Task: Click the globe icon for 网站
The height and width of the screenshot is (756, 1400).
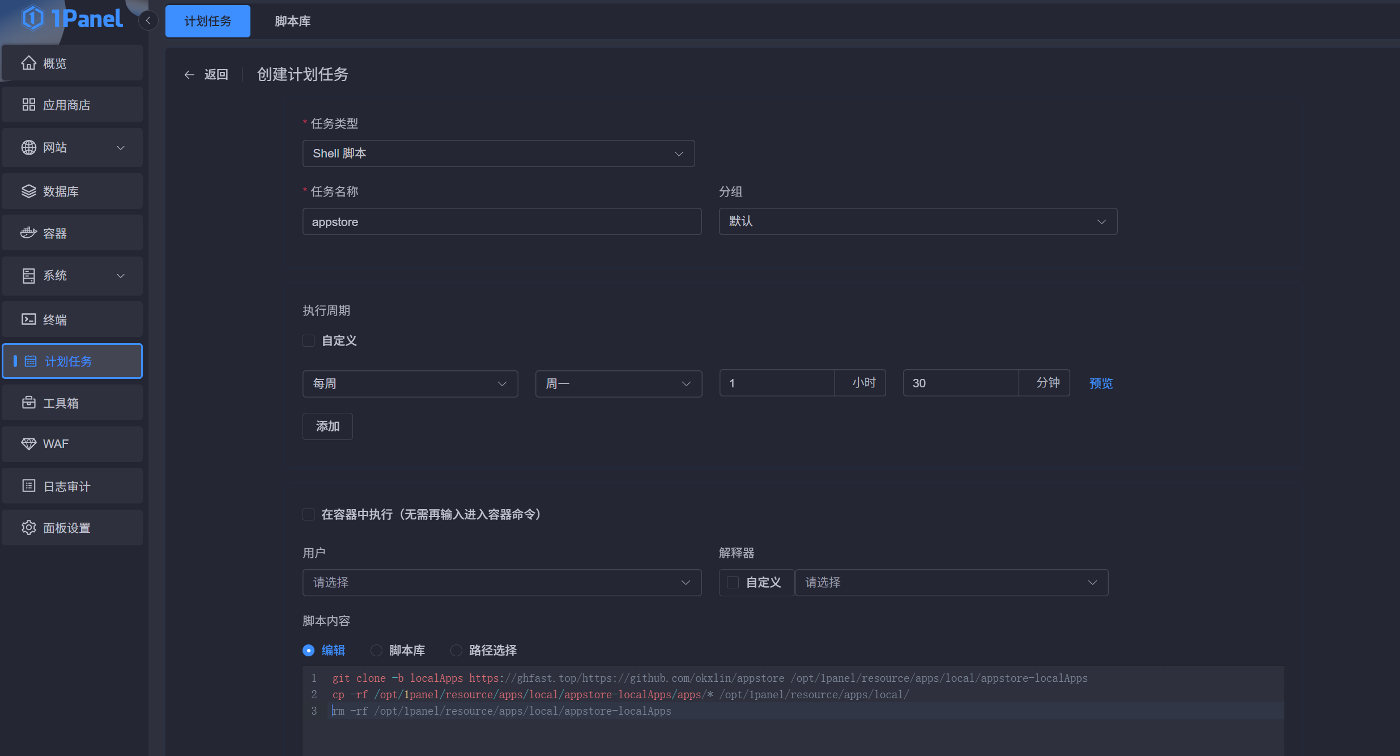Action: [x=28, y=147]
